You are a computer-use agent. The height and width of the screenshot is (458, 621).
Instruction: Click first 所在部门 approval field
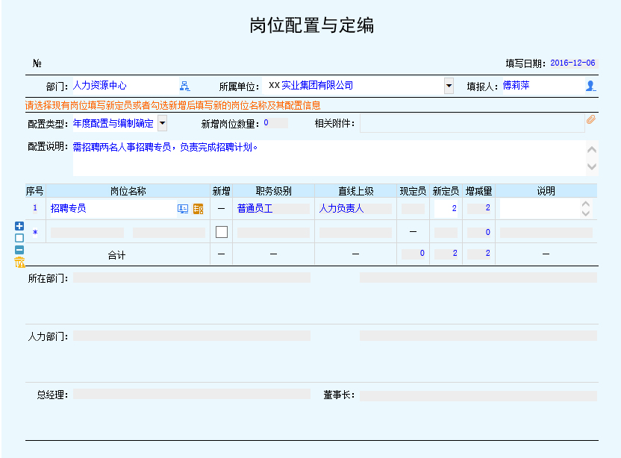click(x=192, y=277)
